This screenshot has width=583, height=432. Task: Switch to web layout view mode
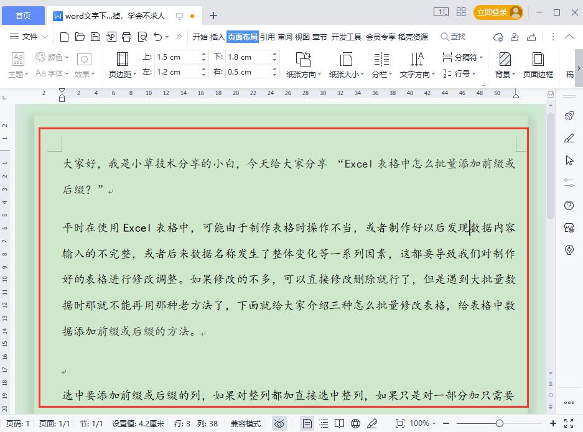point(355,423)
